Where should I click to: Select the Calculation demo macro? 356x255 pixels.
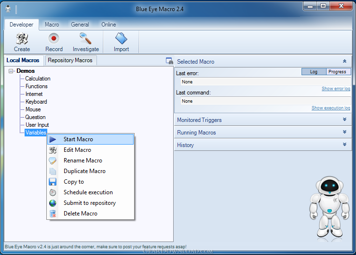pyautogui.click(x=38, y=79)
